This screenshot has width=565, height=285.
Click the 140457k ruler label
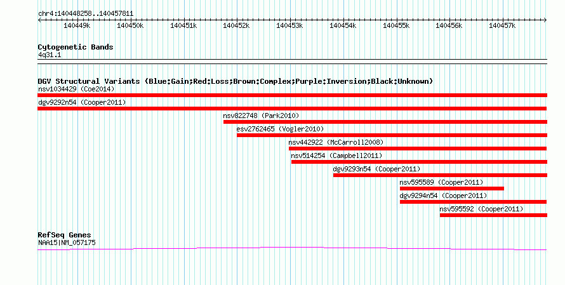tap(502, 25)
